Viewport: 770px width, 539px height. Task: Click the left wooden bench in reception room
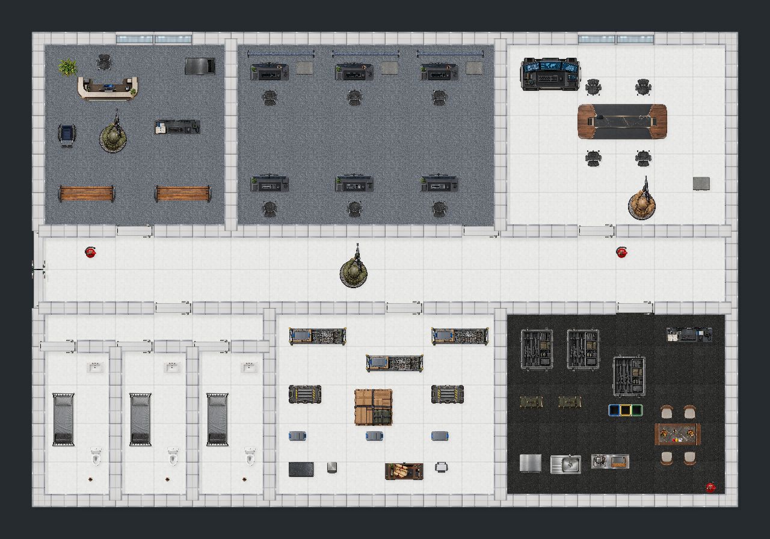pyautogui.click(x=86, y=194)
